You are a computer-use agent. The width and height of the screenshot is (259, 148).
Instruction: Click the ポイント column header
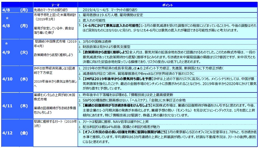pos(168,5)
